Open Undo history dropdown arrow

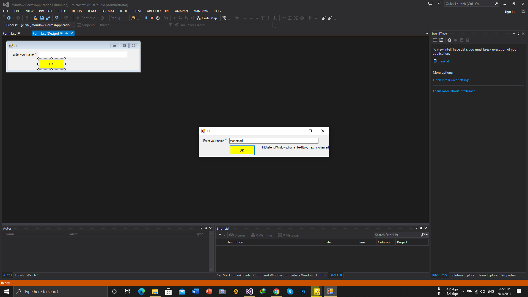[61, 18]
